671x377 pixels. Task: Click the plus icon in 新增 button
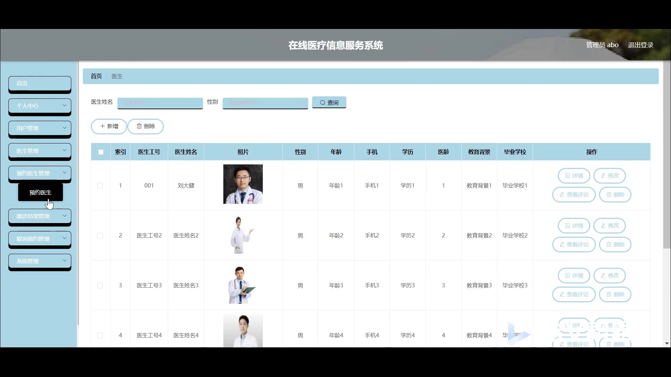click(x=102, y=126)
